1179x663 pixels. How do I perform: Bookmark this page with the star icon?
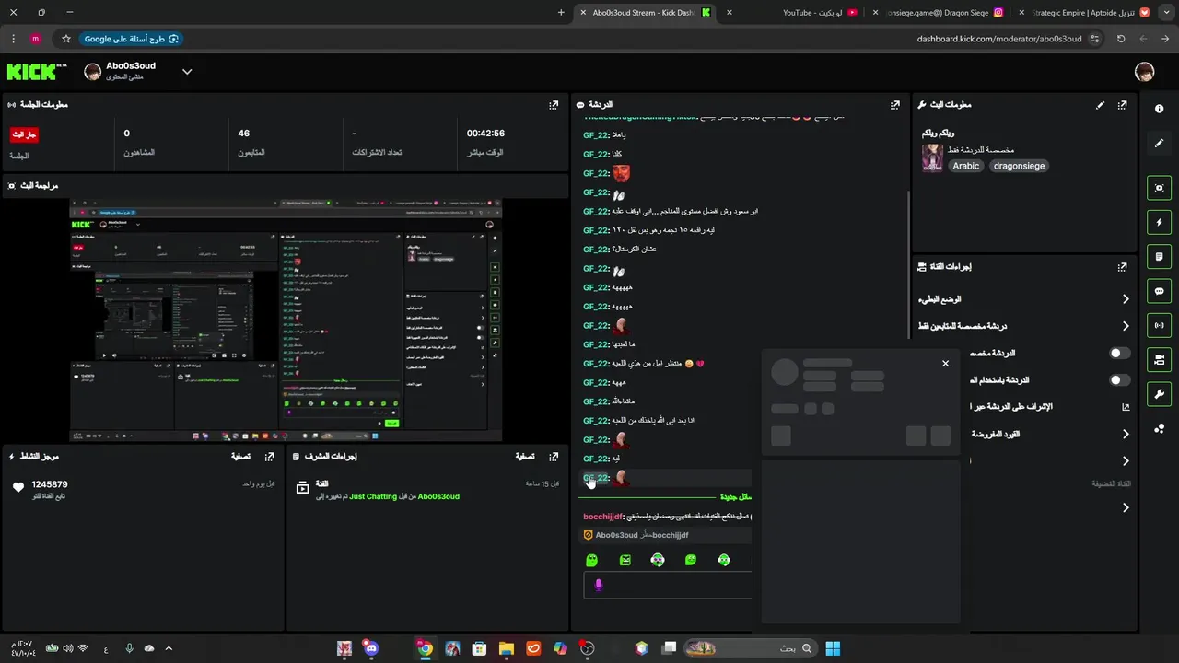[66, 39]
